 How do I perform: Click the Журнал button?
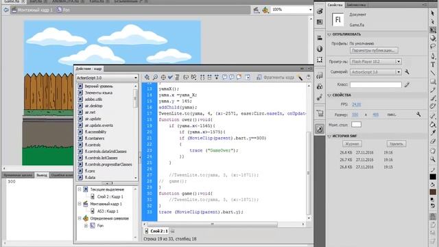(x=352, y=144)
